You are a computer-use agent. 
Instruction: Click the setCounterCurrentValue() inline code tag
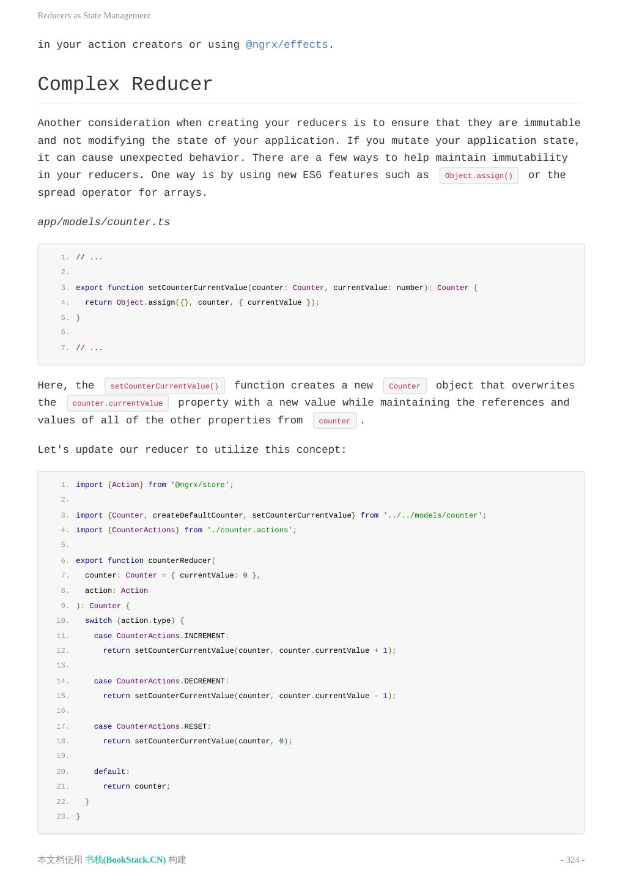[164, 386]
